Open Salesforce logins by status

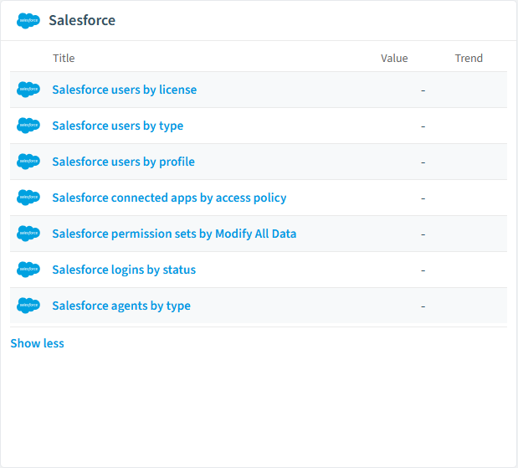pos(124,270)
